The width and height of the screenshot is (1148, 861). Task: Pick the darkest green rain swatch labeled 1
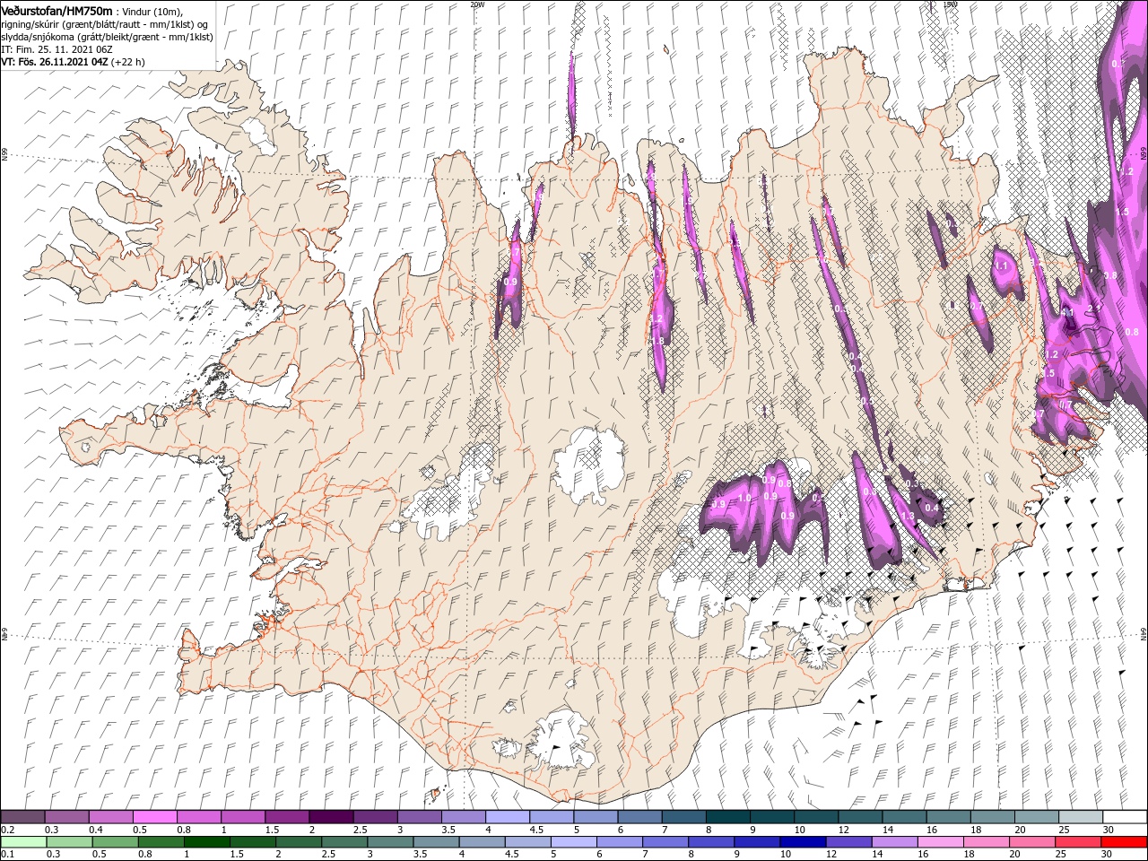tap(206, 842)
